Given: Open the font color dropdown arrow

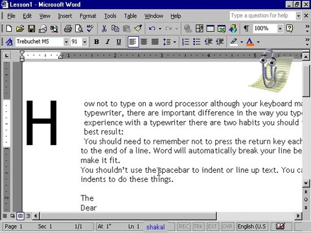Looking at the screenshot, I should point(258,41).
